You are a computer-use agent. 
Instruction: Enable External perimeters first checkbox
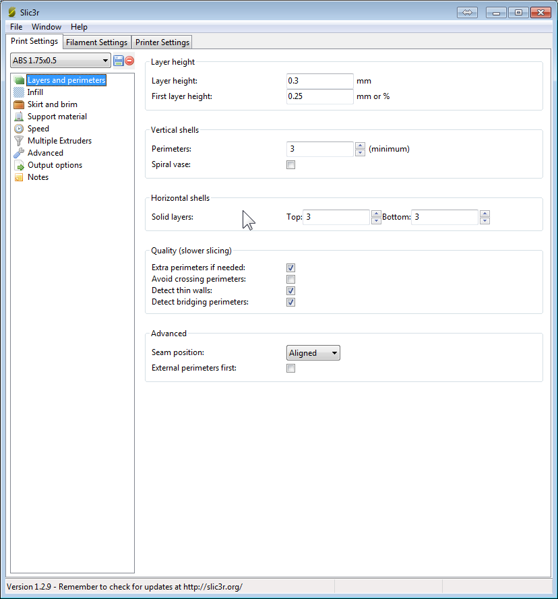291,369
